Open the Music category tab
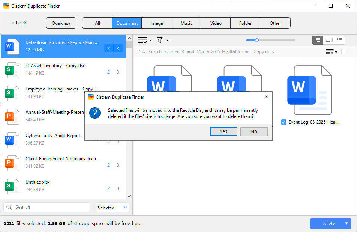 (x=186, y=23)
